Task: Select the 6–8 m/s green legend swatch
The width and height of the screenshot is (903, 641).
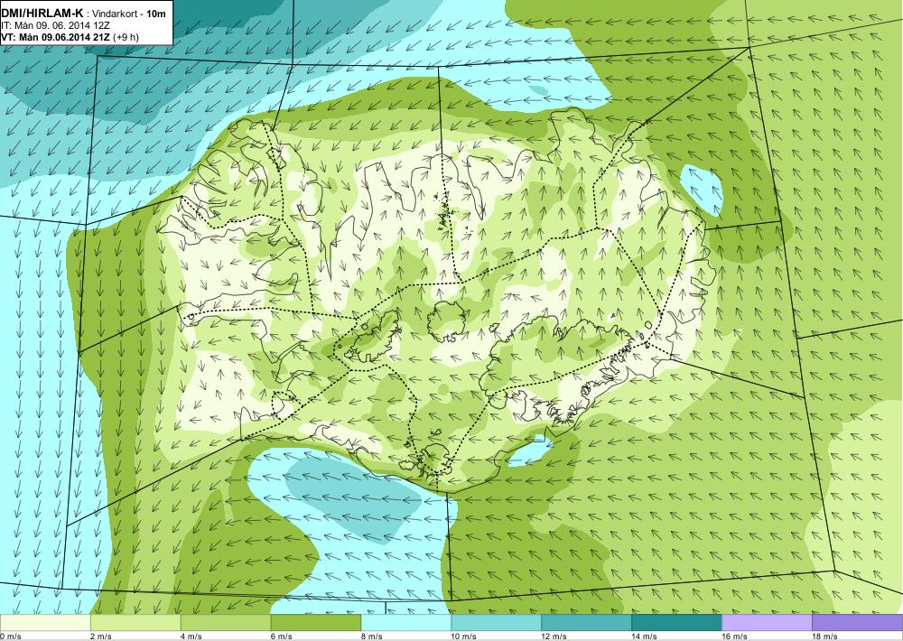Action: [x=315, y=623]
